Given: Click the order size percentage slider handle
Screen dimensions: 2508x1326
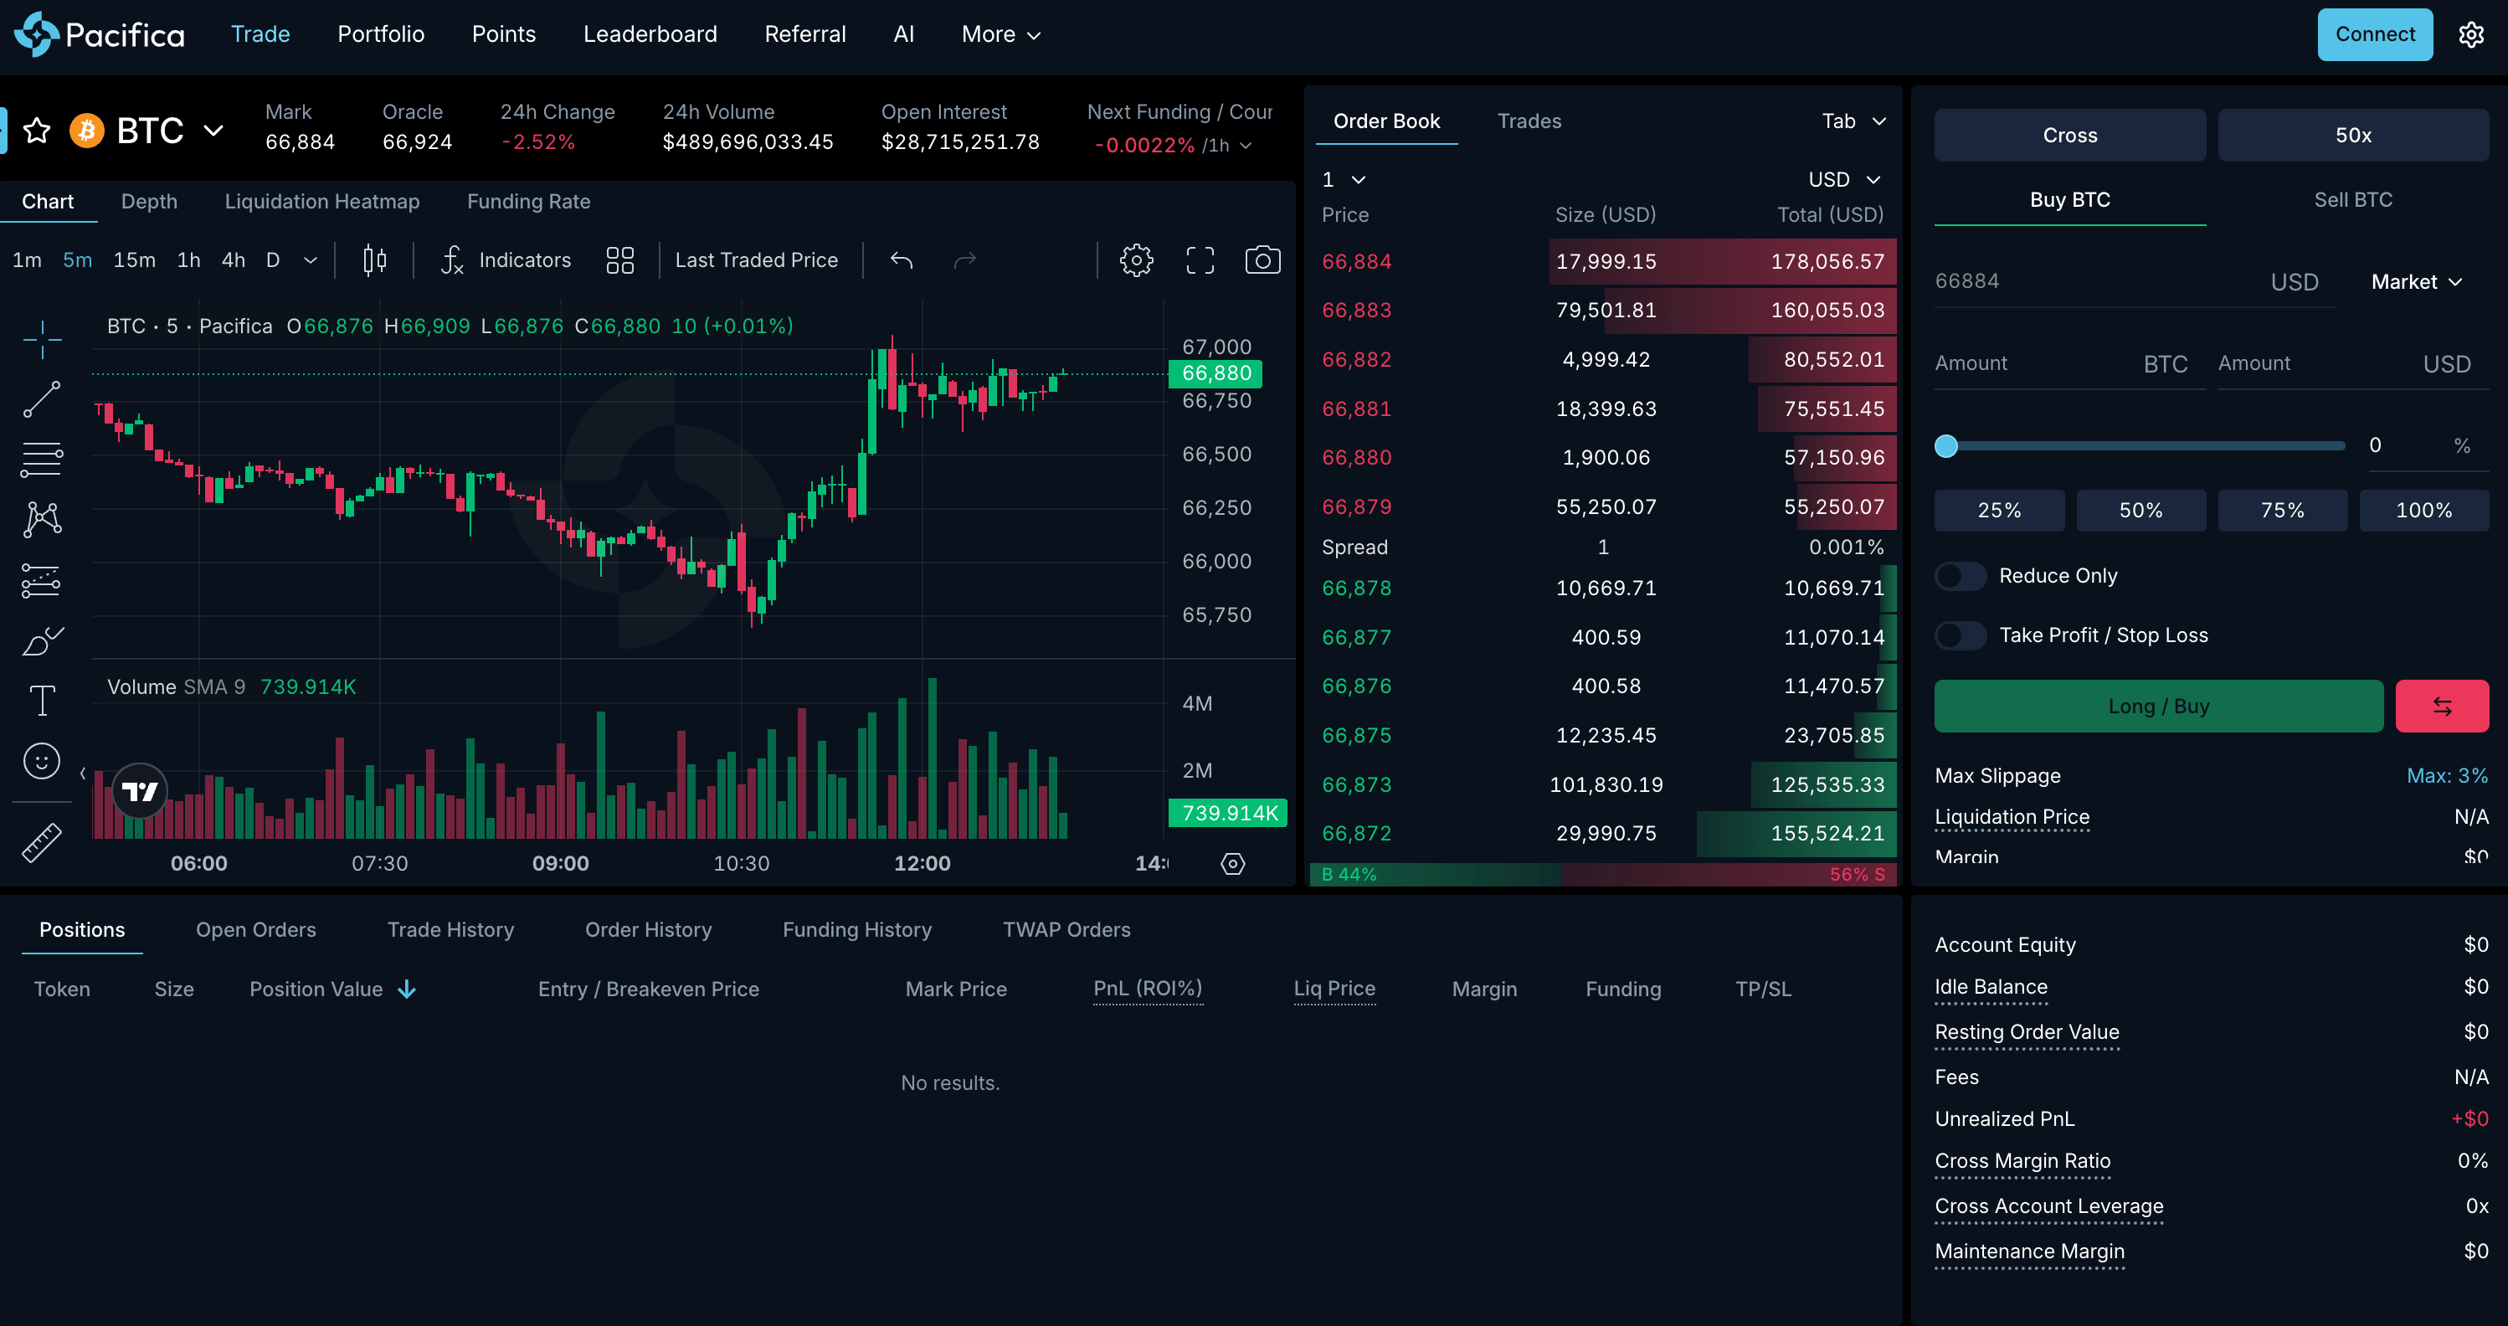Looking at the screenshot, I should point(1945,446).
